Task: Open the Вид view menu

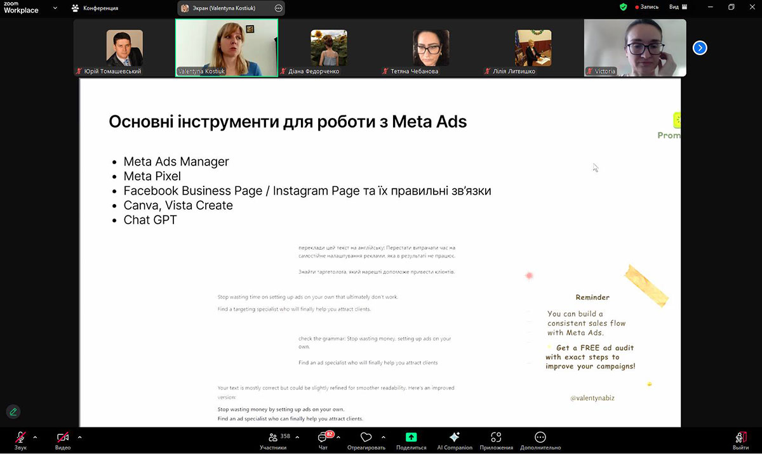Action: point(678,7)
